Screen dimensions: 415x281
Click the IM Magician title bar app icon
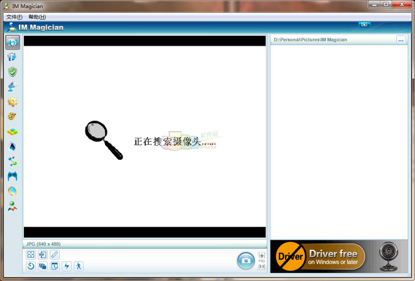pyautogui.click(x=6, y=6)
